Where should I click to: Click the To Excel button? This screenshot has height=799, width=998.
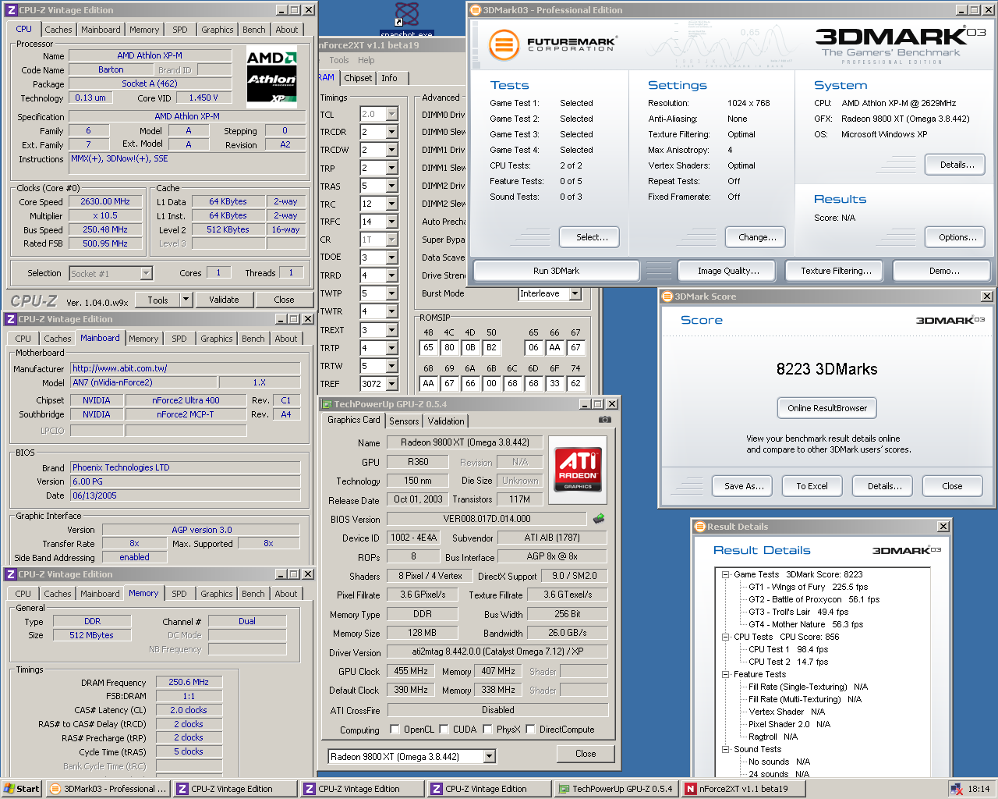click(x=812, y=486)
